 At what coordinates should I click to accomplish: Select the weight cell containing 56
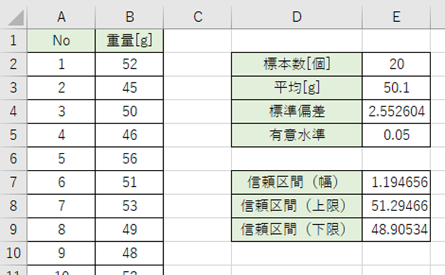click(x=129, y=159)
